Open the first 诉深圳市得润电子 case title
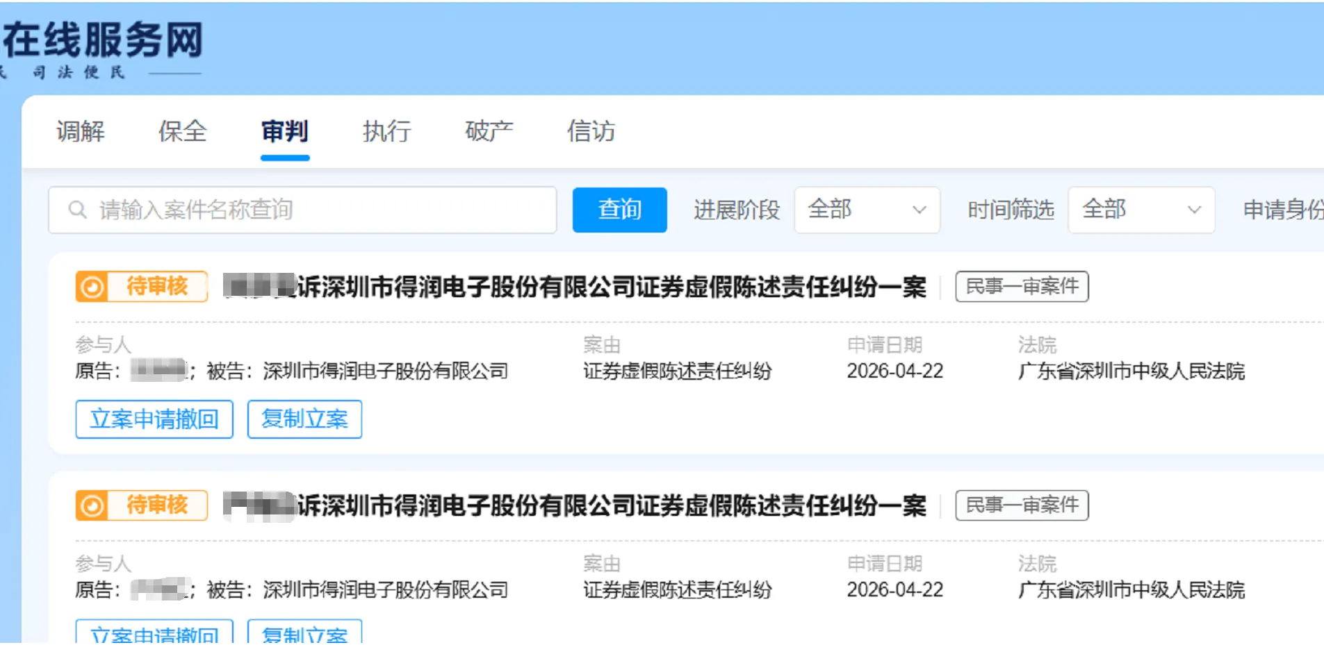The width and height of the screenshot is (1324, 645). pos(575,287)
